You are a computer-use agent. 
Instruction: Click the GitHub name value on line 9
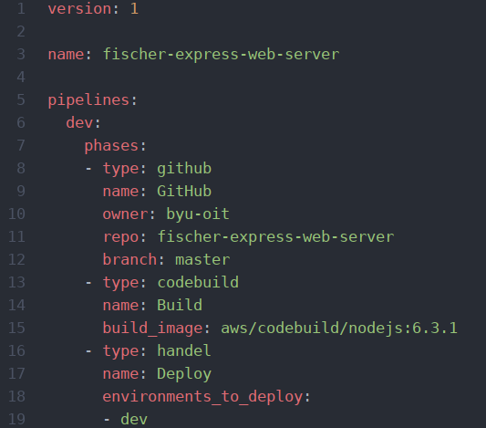(184, 191)
